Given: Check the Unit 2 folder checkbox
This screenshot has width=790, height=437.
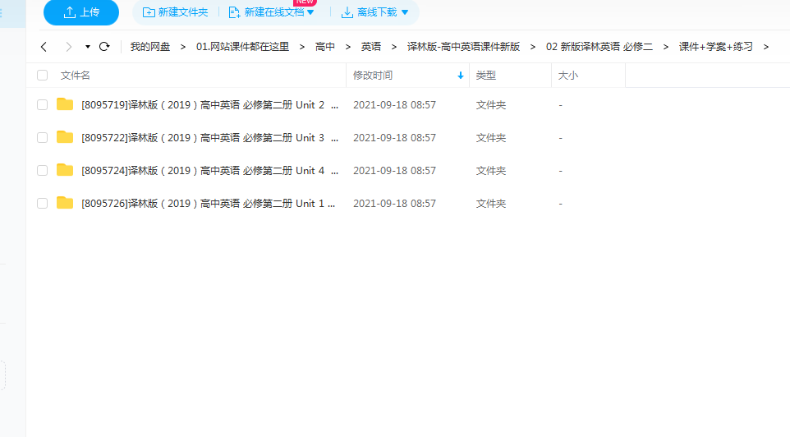Looking at the screenshot, I should coord(43,104).
